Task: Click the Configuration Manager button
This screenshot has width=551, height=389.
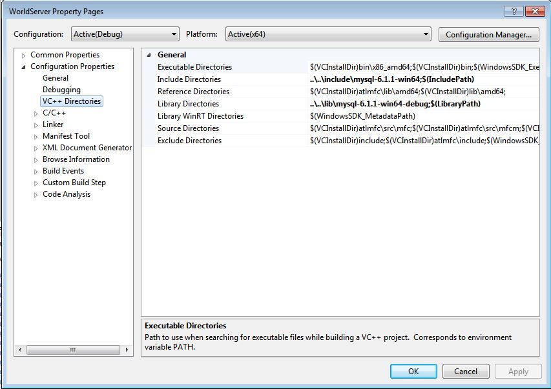Action: click(488, 34)
